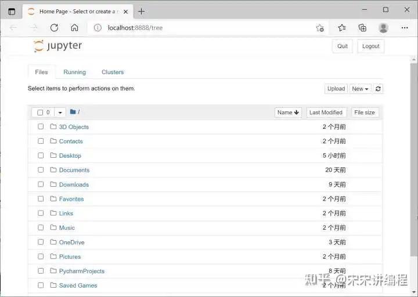Open browser settings and more menu
The image size is (418, 297).
(x=405, y=28)
